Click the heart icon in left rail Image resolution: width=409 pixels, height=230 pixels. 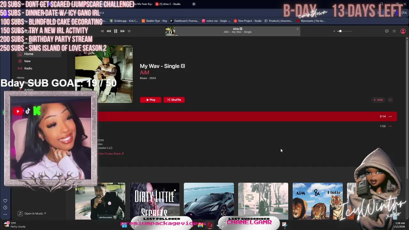5,201
